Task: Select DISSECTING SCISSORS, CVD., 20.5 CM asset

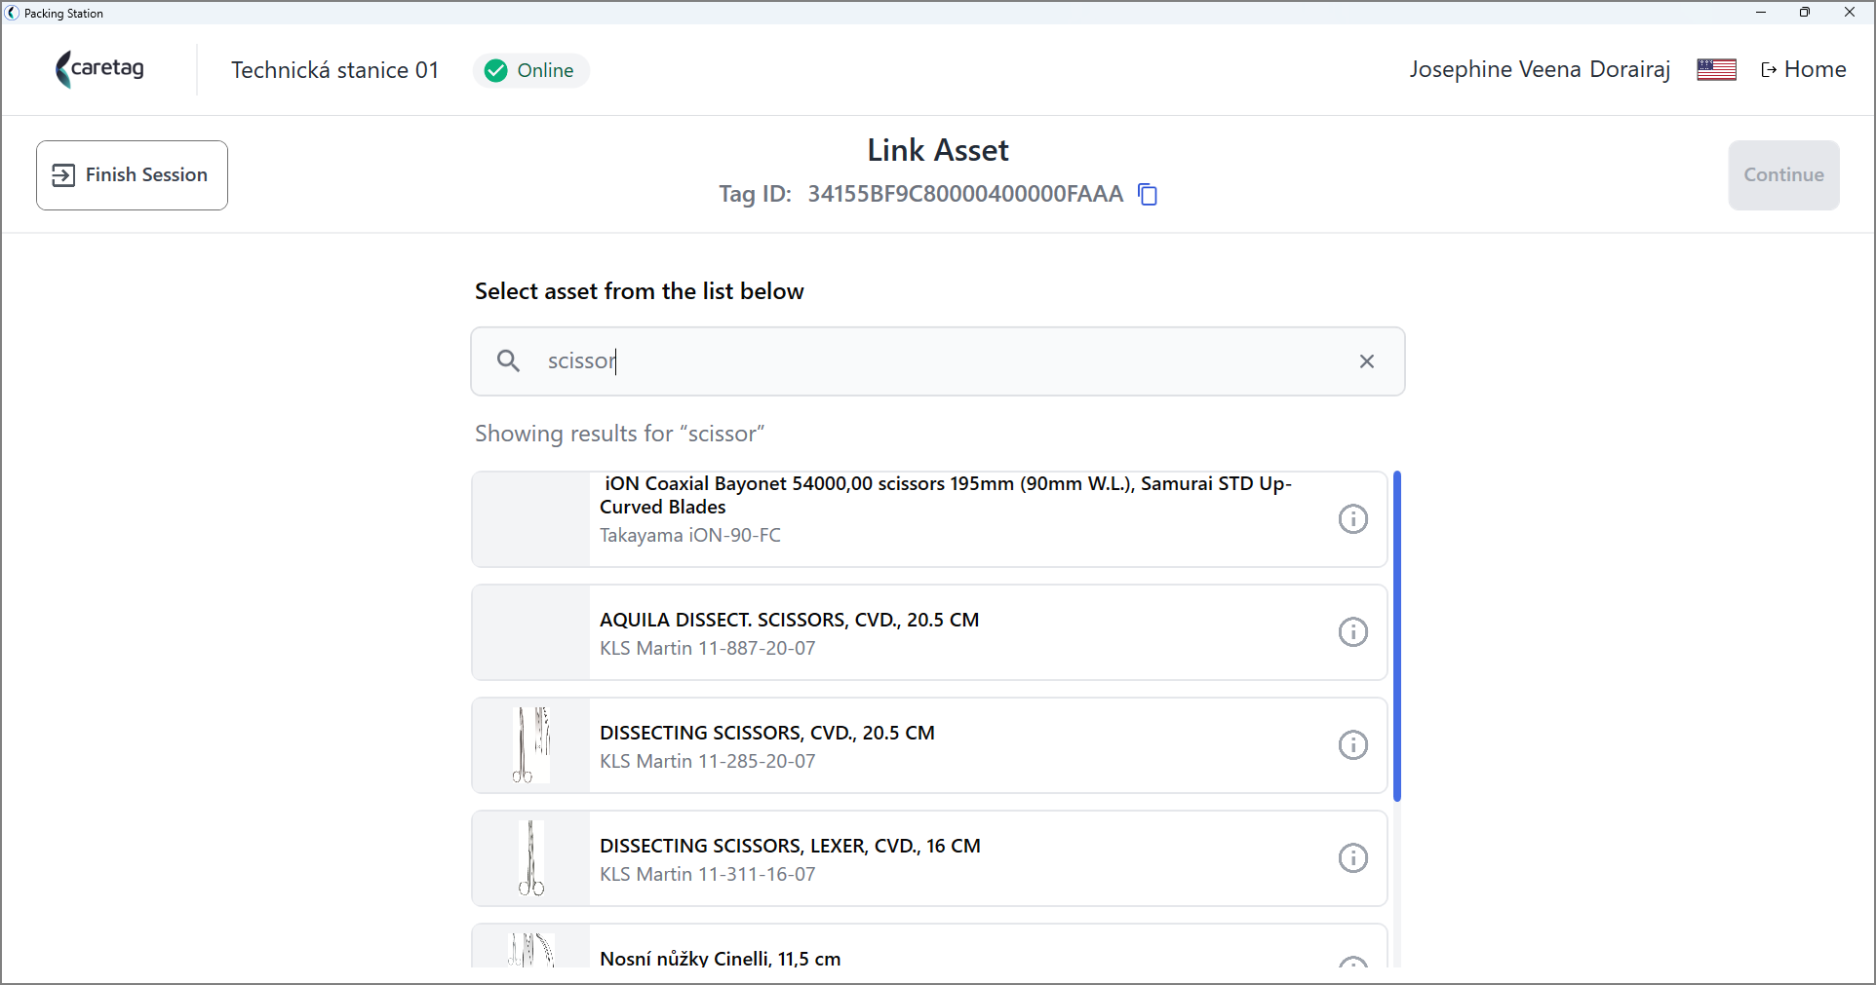Action: (929, 745)
